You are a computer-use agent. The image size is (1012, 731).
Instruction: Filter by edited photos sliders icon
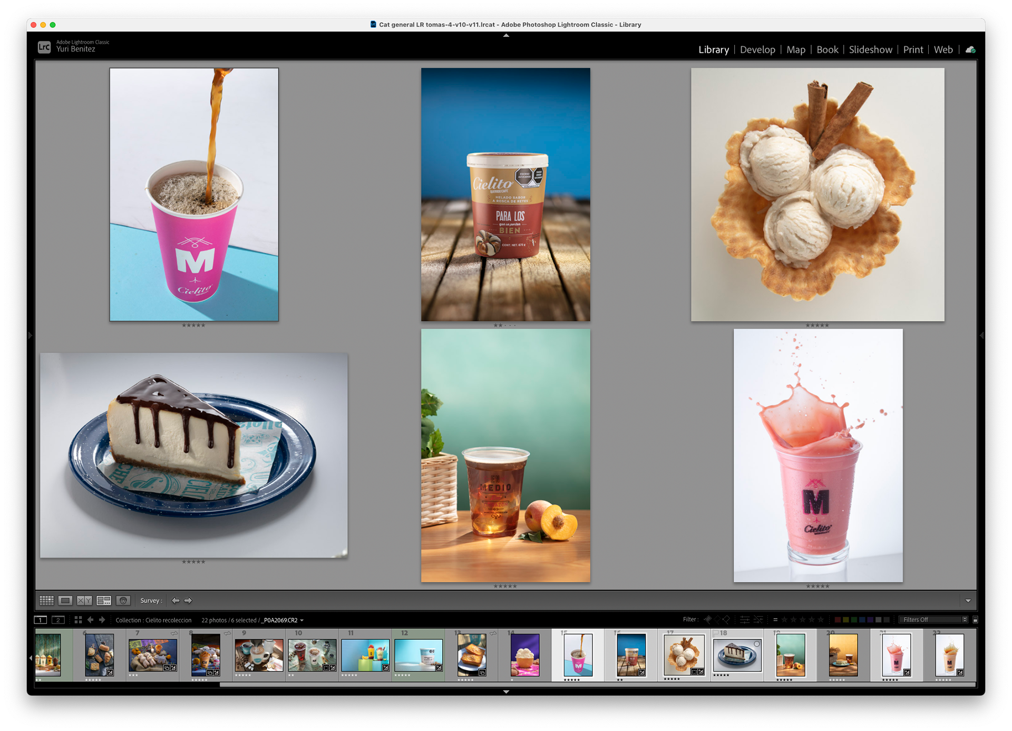click(745, 619)
